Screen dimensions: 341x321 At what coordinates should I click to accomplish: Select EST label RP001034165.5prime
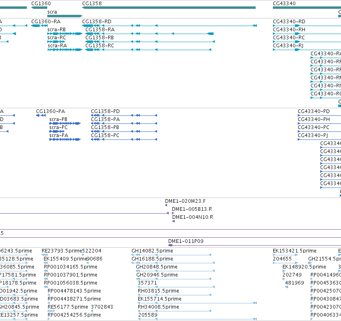[x=71, y=267]
